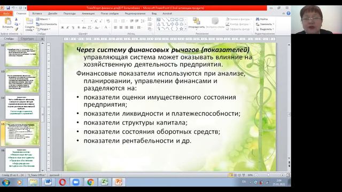This screenshot has width=342, height=192.
Task: Switch to the Animation (Анимация) ribbon tab
Action: 88,13
